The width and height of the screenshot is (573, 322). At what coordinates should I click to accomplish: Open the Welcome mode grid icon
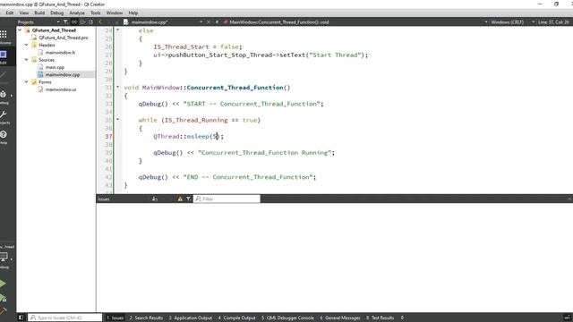point(4,35)
